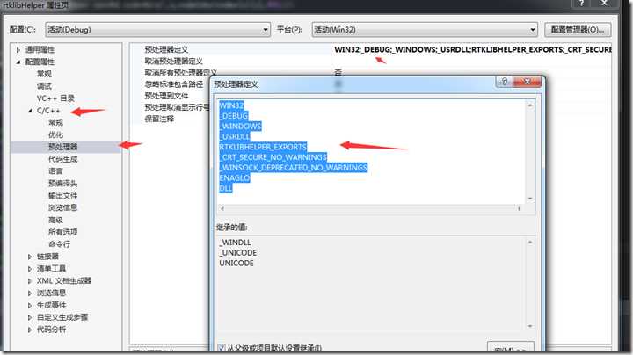633x355 pixels.
Task: Select 常规 listed under C/C++
Action: (55, 122)
